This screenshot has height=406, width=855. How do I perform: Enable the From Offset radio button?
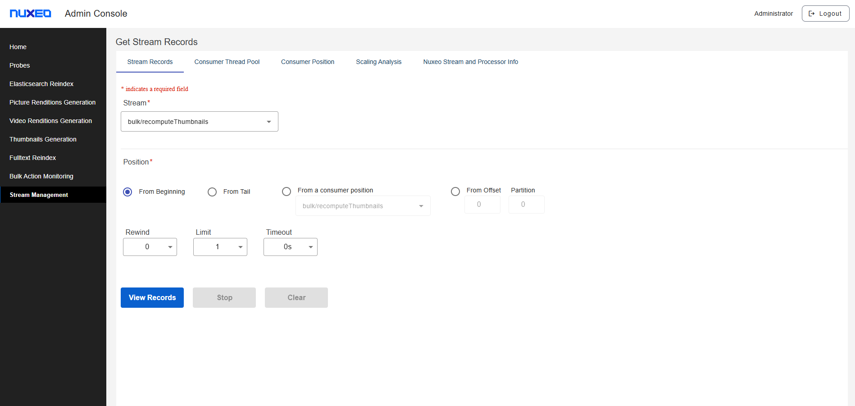tap(455, 192)
